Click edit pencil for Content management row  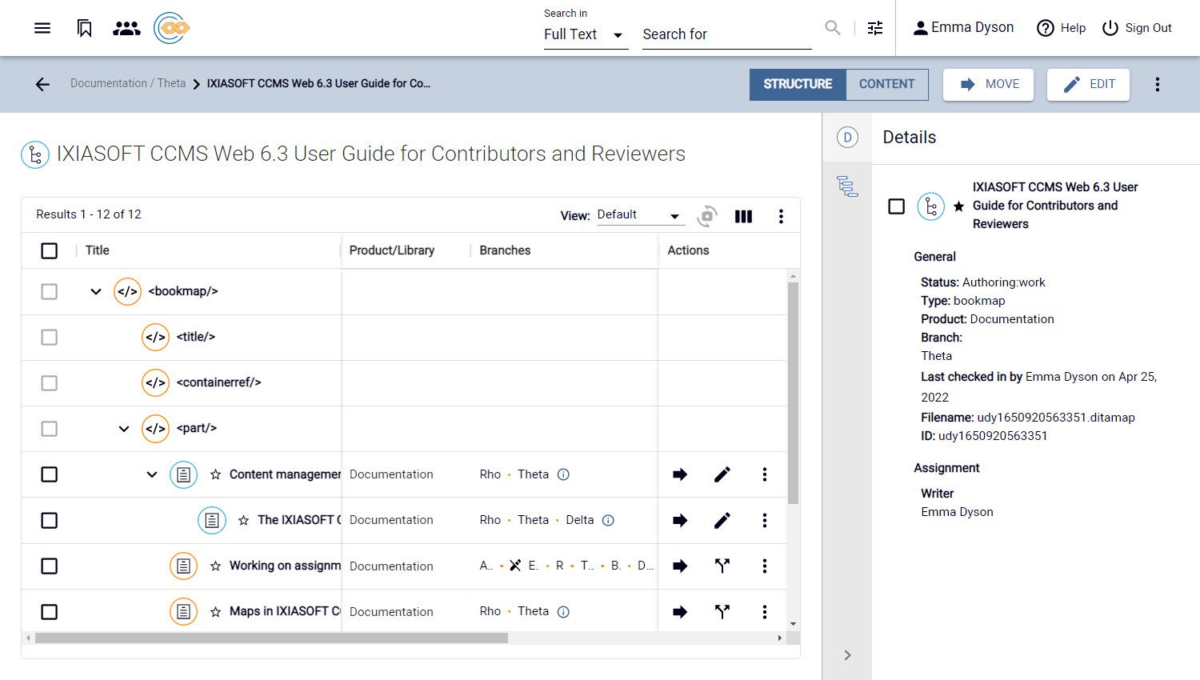click(x=722, y=474)
